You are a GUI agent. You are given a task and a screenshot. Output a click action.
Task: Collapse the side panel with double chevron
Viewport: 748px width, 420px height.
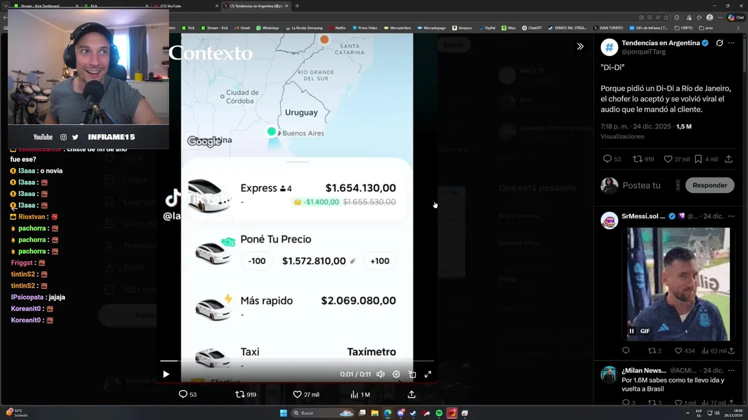(x=580, y=46)
